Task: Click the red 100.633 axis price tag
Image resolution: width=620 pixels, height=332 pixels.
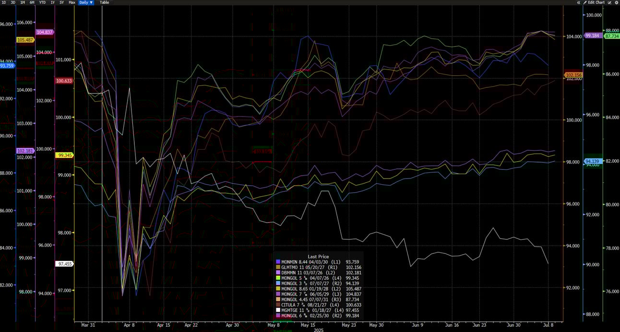Action: pos(64,81)
